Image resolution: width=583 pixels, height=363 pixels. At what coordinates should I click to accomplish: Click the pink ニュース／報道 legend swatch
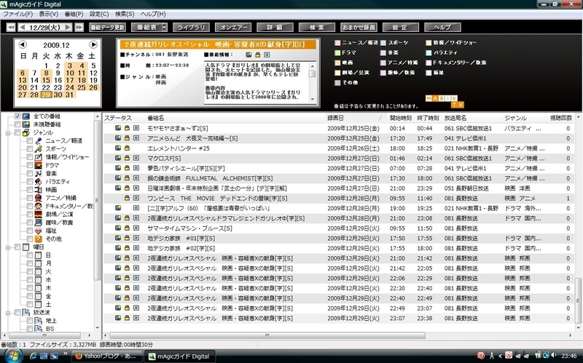point(337,43)
